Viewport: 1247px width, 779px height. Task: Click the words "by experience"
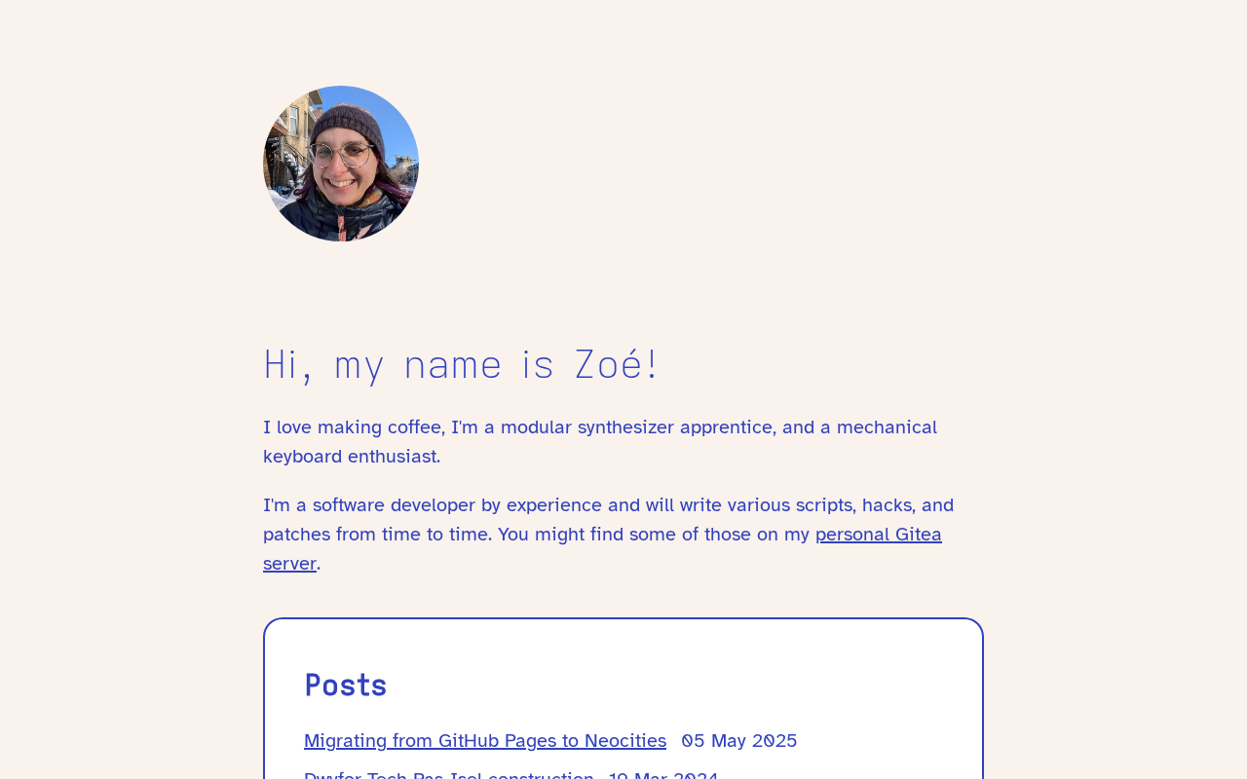click(x=544, y=505)
